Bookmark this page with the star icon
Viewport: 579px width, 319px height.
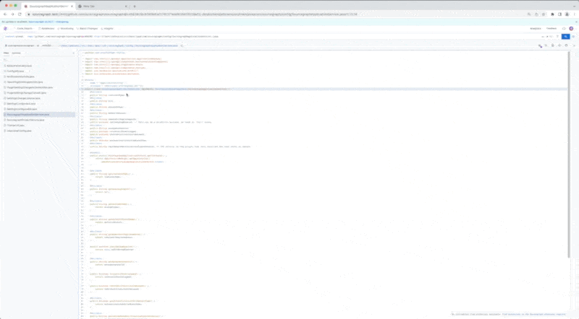(x=544, y=14)
